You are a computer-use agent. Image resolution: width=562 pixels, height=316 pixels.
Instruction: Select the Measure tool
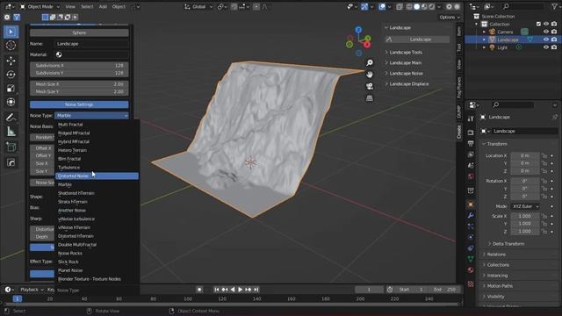point(11,132)
